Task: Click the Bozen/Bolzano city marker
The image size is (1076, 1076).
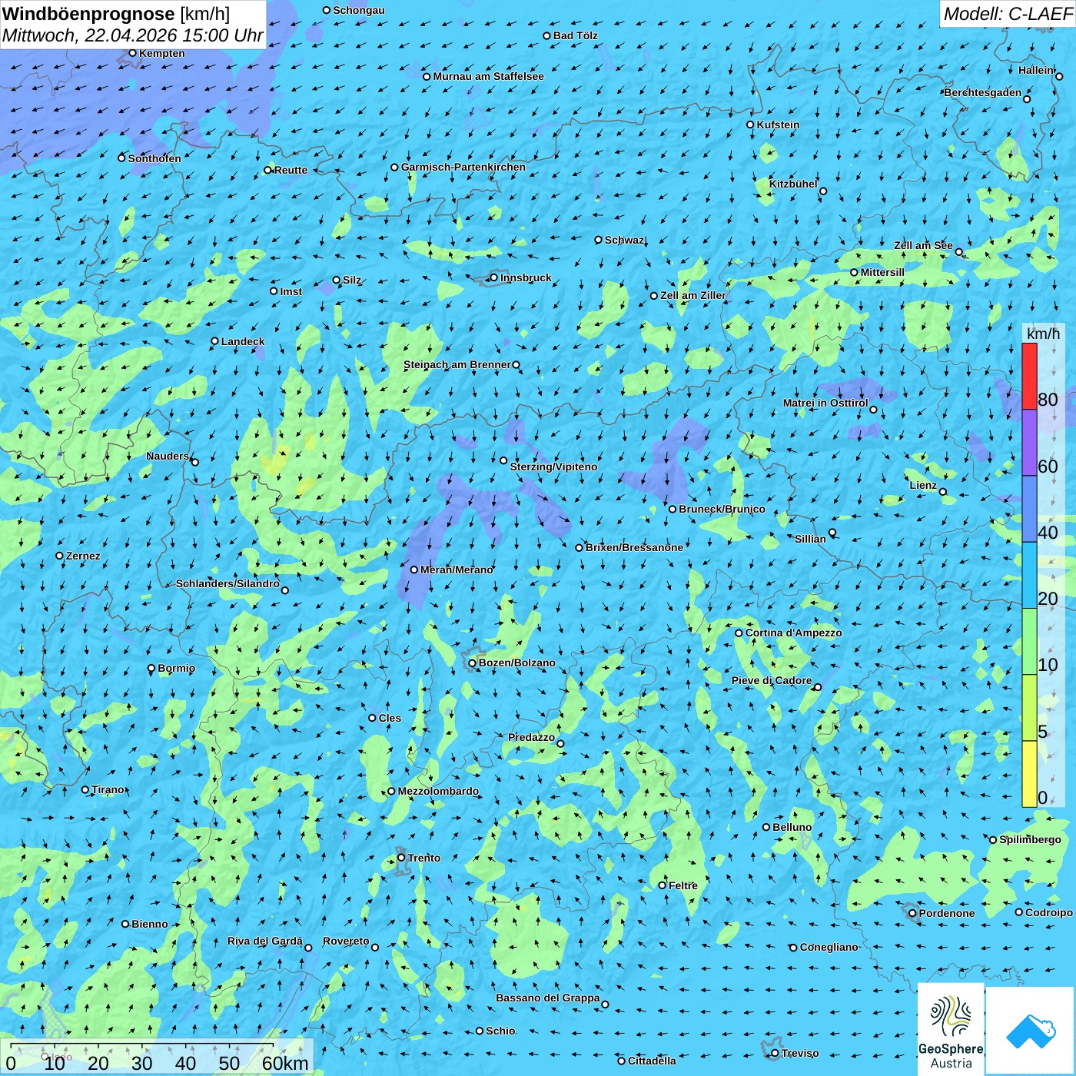Action: pyautogui.click(x=472, y=663)
